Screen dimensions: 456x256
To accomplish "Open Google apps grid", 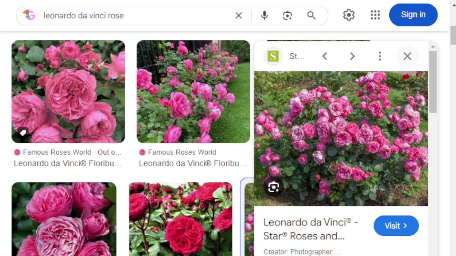I will tap(375, 15).
